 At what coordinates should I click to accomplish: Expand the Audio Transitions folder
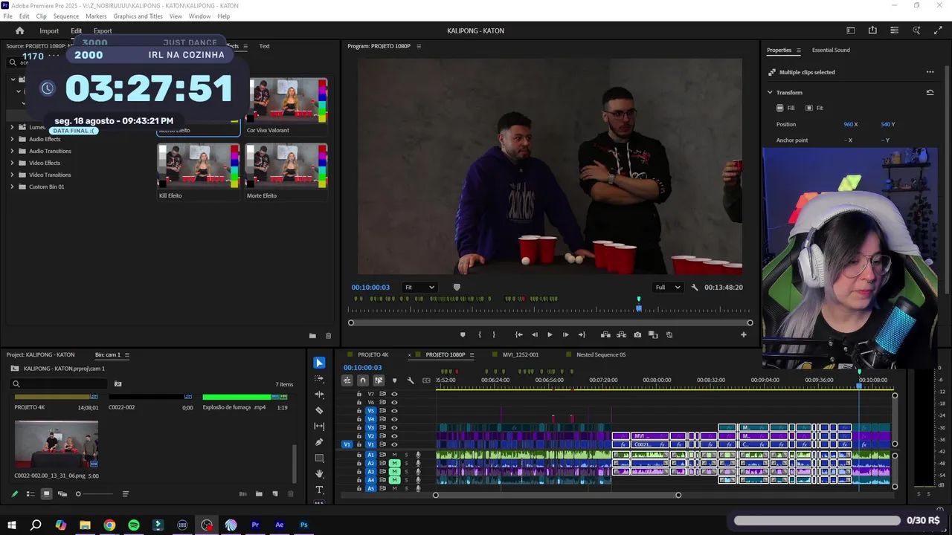pos(12,151)
